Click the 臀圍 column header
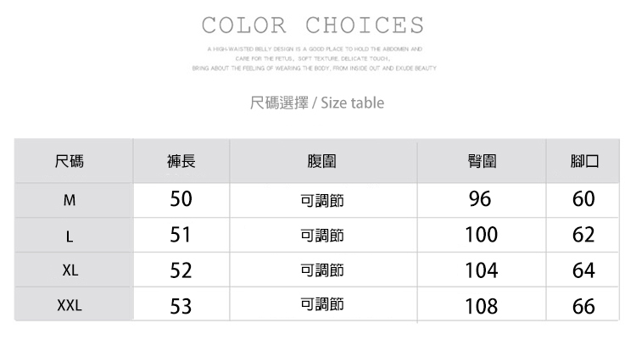Screen dimensions: 636x345 (481, 160)
